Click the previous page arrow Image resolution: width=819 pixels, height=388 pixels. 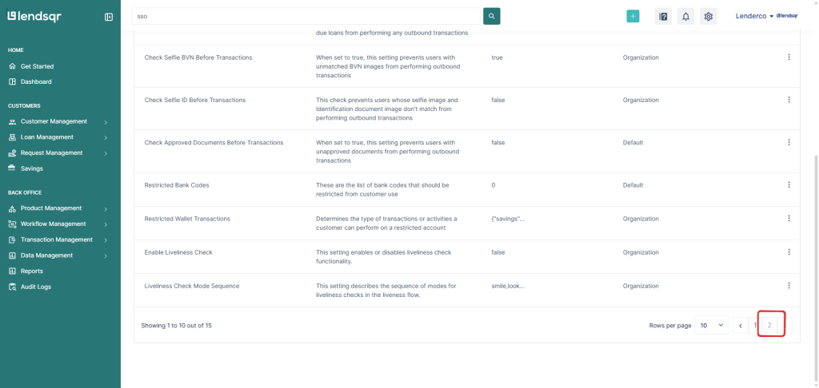coord(741,326)
